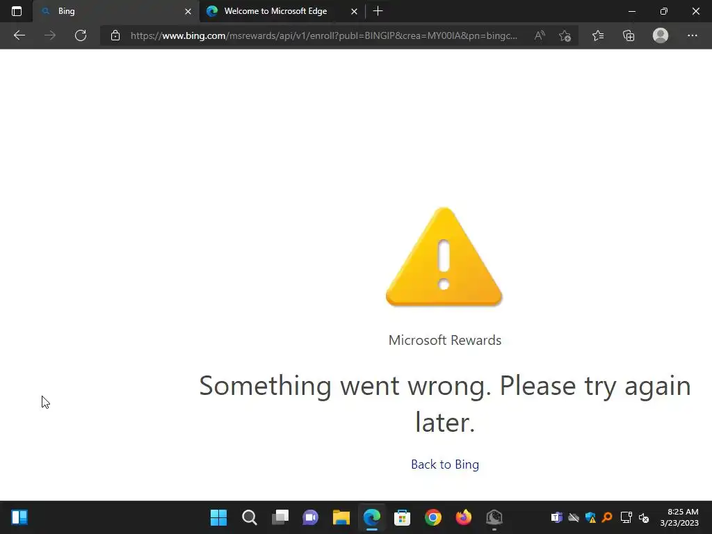Click the address bar URL
This screenshot has height=534, width=712.
(323, 35)
